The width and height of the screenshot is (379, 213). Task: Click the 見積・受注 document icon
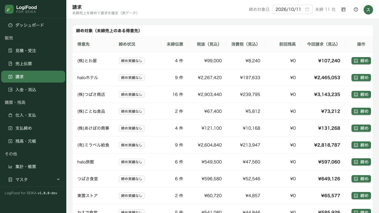click(10, 51)
